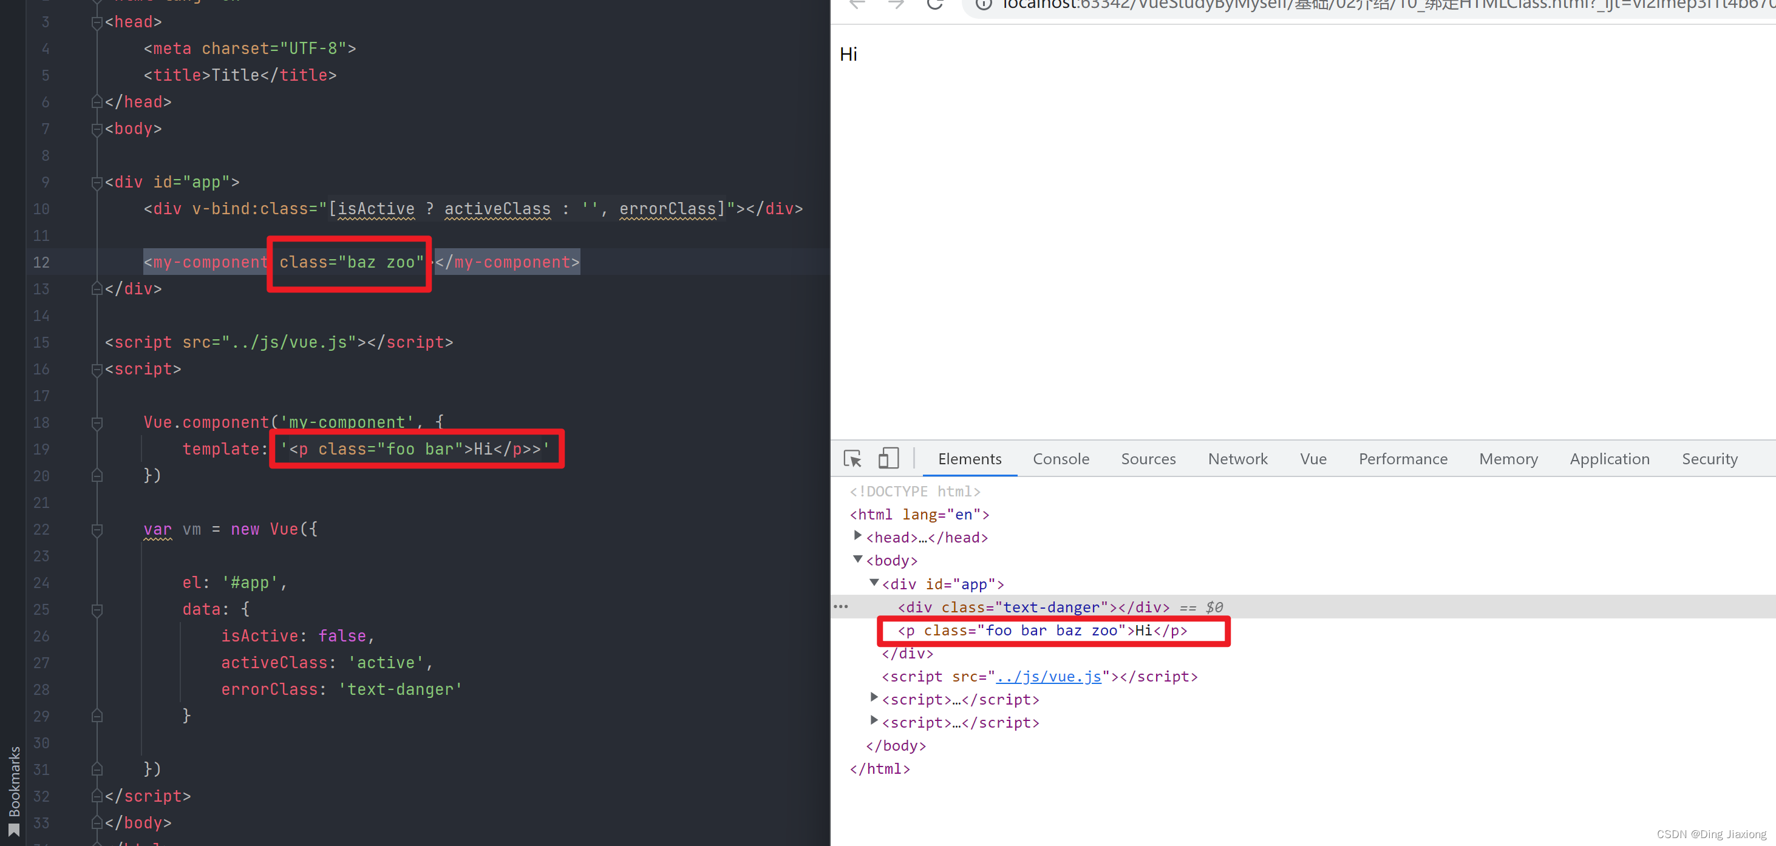This screenshot has width=1776, height=846.
Task: Select the closing </body> DOM row
Action: tap(896, 745)
